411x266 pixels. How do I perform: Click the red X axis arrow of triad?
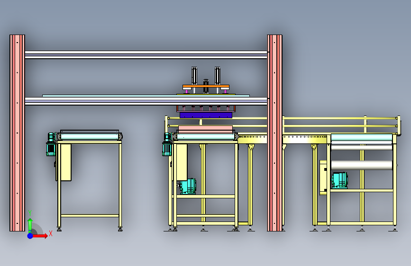click(40, 236)
